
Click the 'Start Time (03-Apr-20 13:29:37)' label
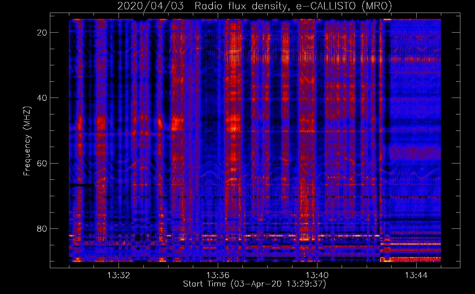(255, 284)
